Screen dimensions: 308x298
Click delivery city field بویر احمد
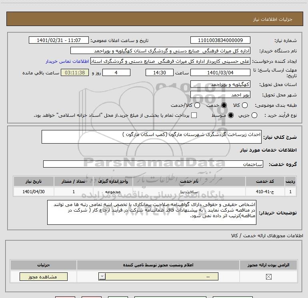(x=220, y=95)
